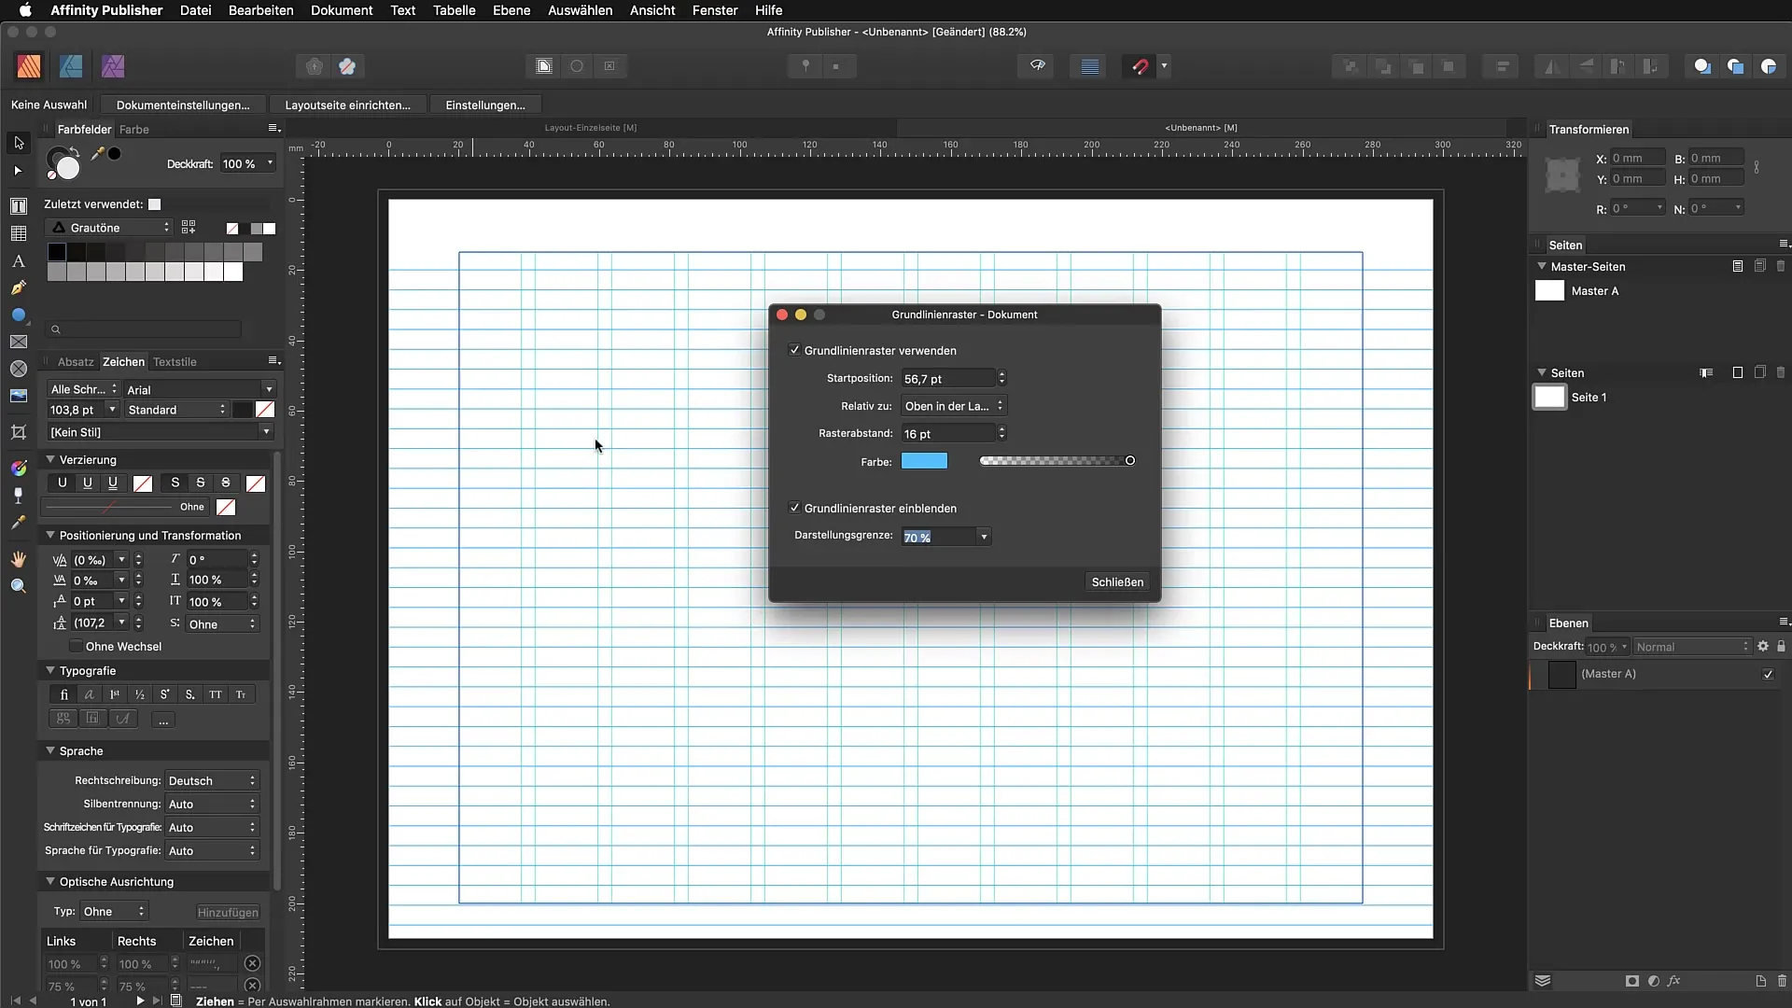
Task: Open the Normal blend mode dropdown
Action: [1692, 647]
